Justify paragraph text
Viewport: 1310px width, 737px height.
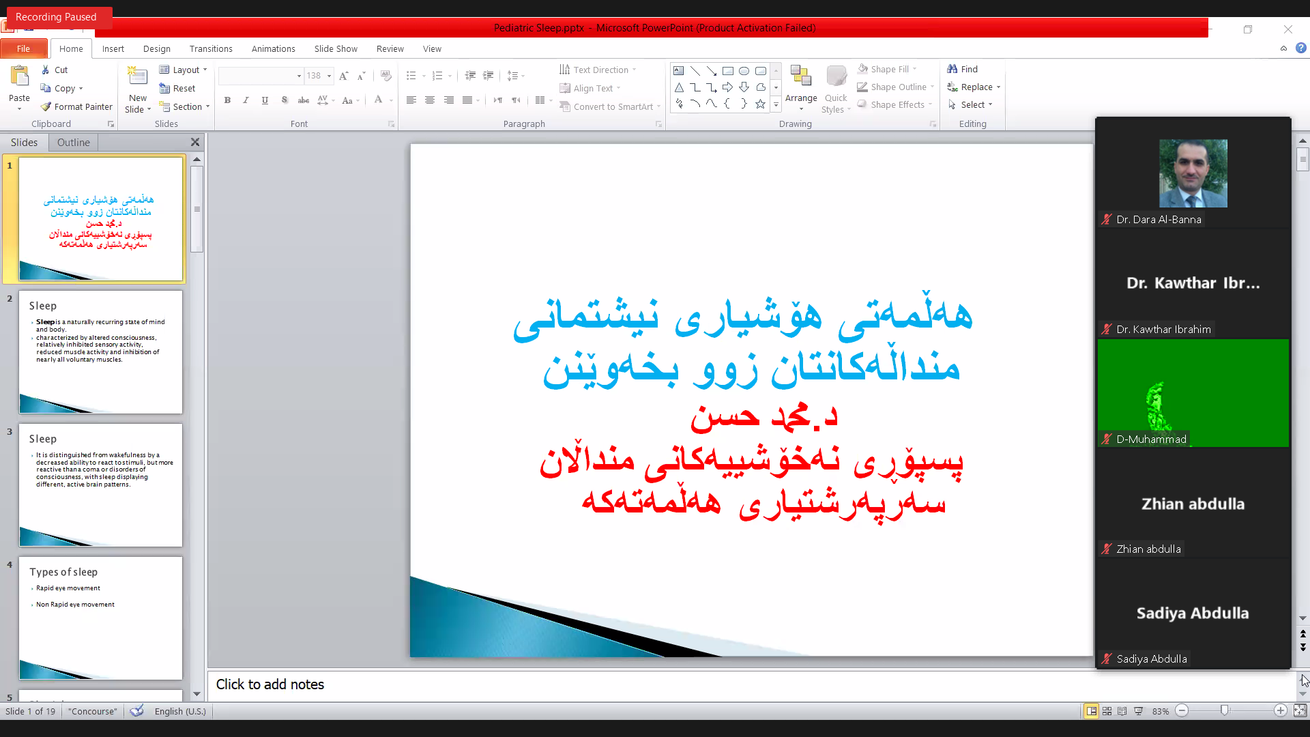point(467,100)
